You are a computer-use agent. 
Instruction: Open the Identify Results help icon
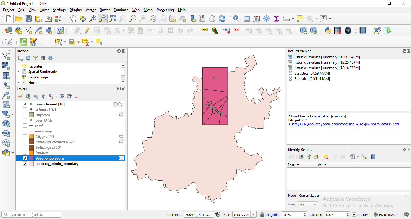(373, 157)
